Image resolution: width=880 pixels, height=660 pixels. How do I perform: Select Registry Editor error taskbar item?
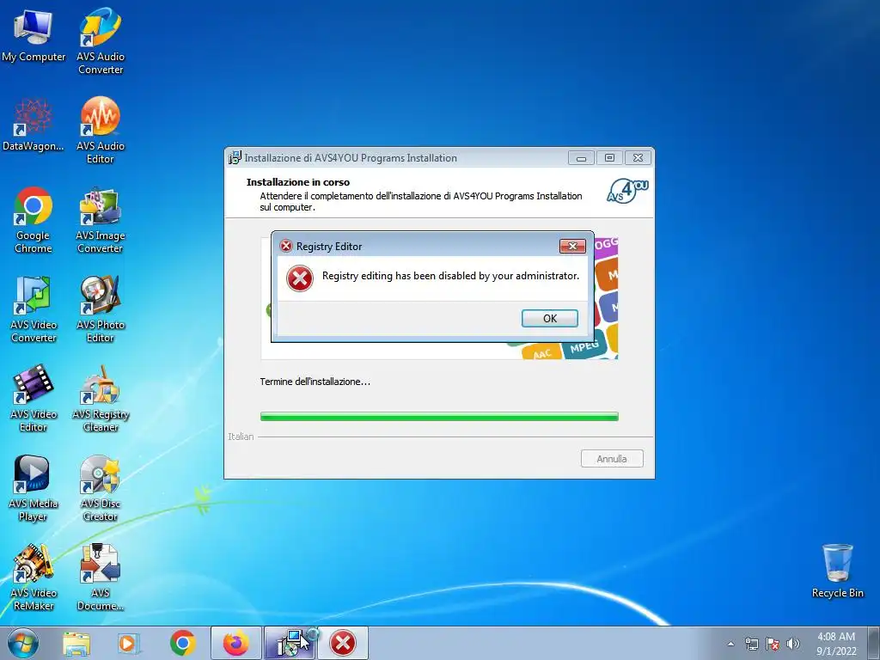tap(343, 643)
